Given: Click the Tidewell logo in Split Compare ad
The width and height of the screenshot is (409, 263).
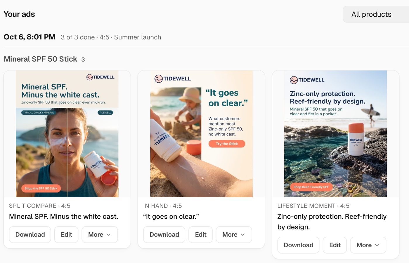Looking at the screenshot, I should (100, 77).
